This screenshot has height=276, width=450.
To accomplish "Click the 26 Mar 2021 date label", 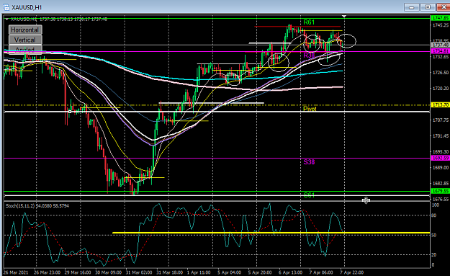I will pos(16,272).
